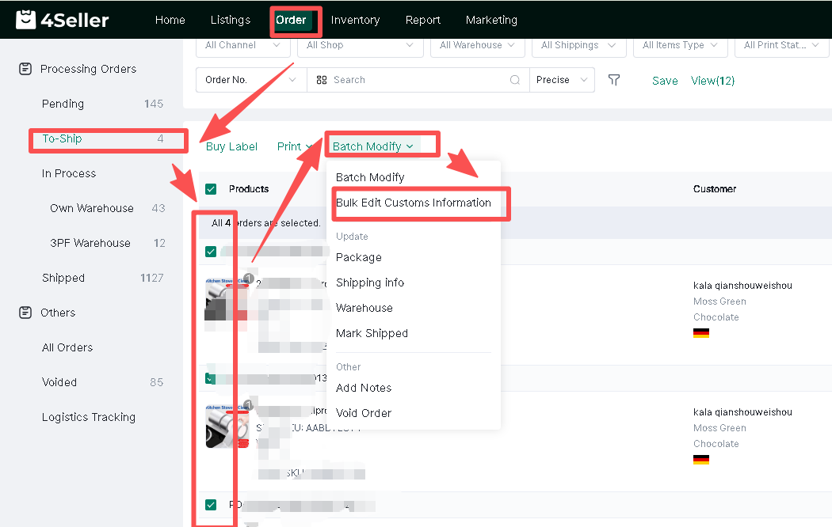Open the Marketing tab
The image size is (832, 527).
491,20
